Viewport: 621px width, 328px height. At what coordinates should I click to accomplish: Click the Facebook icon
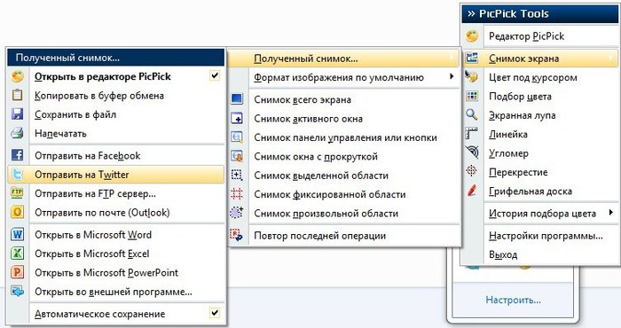(18, 155)
